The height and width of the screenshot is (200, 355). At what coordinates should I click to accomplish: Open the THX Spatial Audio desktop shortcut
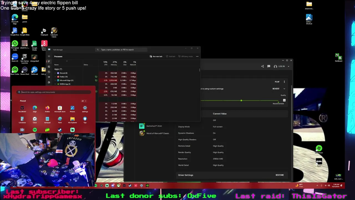click(x=15, y=46)
